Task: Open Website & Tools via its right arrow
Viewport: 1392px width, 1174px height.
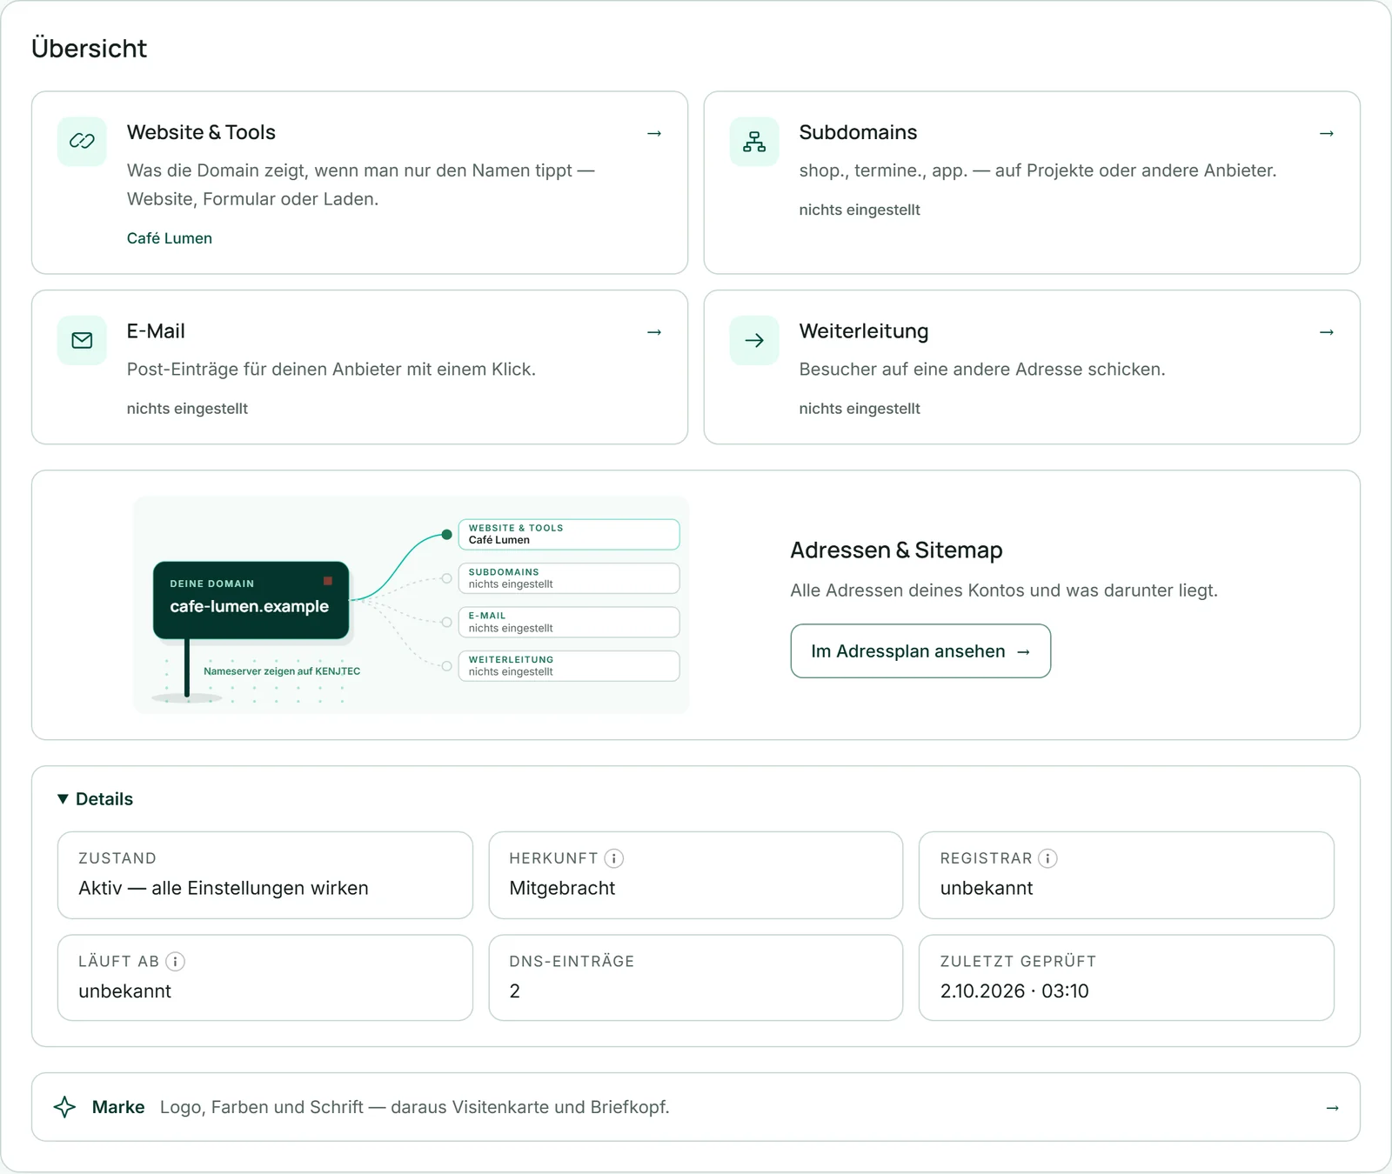Action: 654,133
